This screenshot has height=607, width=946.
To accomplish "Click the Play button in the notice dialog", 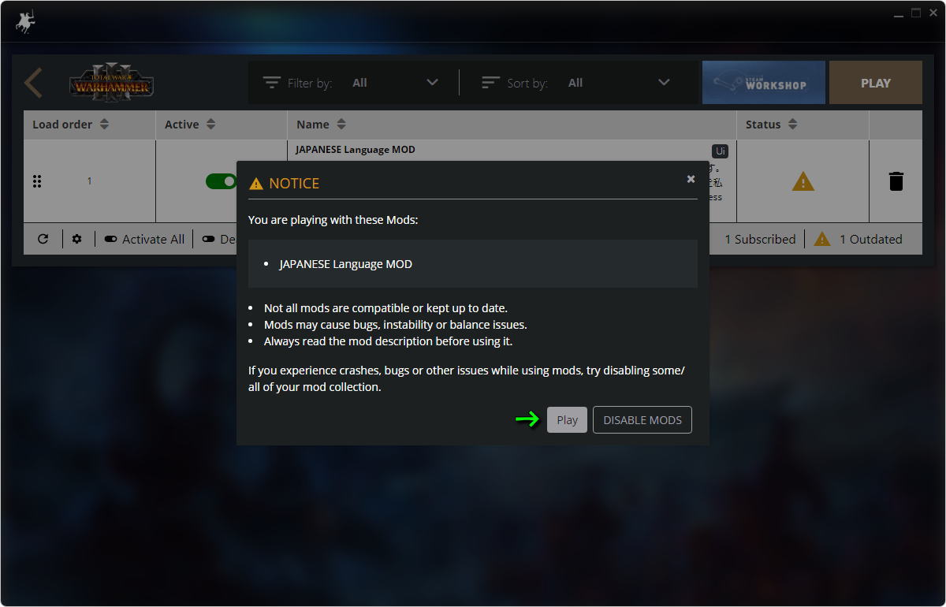I will 568,419.
